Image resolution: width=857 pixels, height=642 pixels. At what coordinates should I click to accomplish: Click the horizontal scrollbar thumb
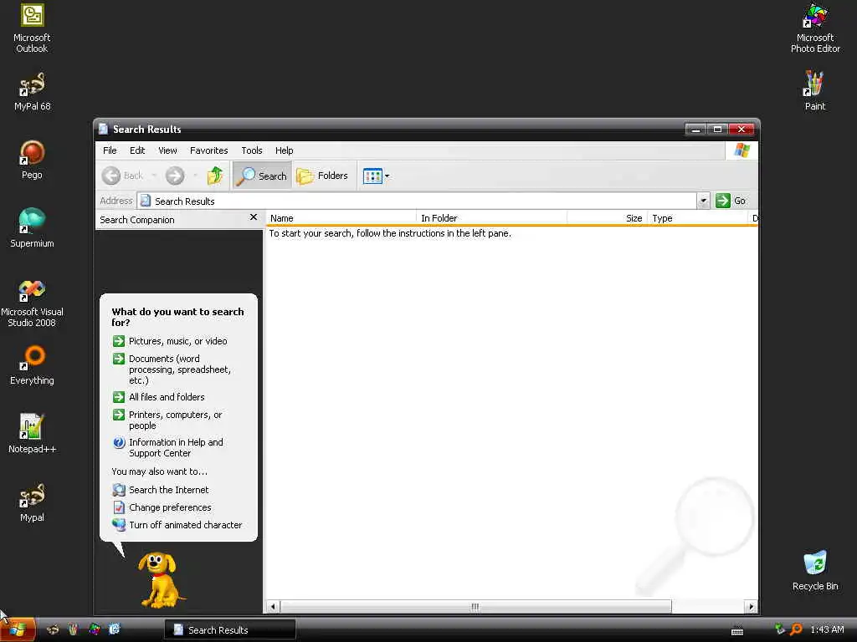coord(475,607)
